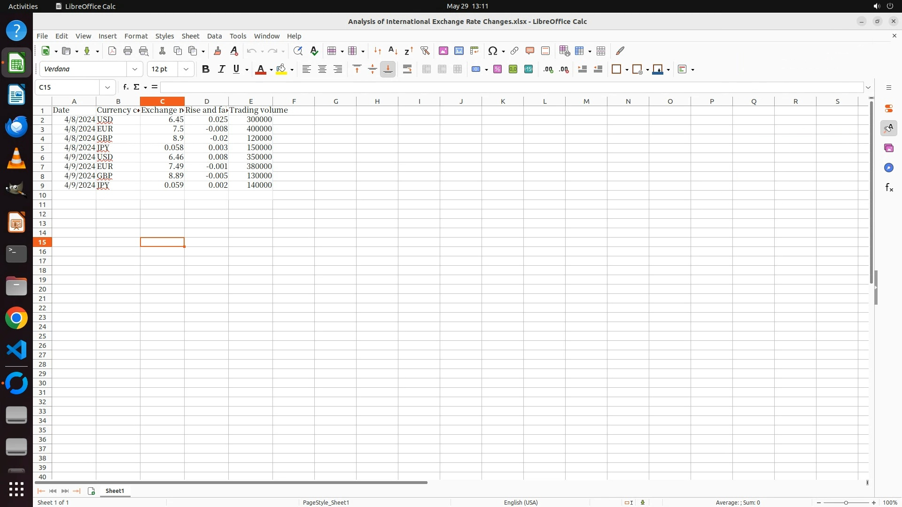The height and width of the screenshot is (507, 902).
Task: Toggle Wrap Text for the cell
Action: coord(407,69)
